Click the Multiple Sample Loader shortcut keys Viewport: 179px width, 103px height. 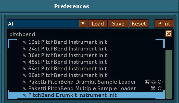(156, 88)
